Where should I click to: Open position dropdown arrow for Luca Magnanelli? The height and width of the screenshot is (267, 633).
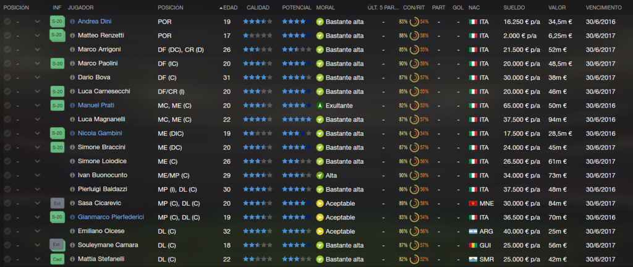[38, 119]
